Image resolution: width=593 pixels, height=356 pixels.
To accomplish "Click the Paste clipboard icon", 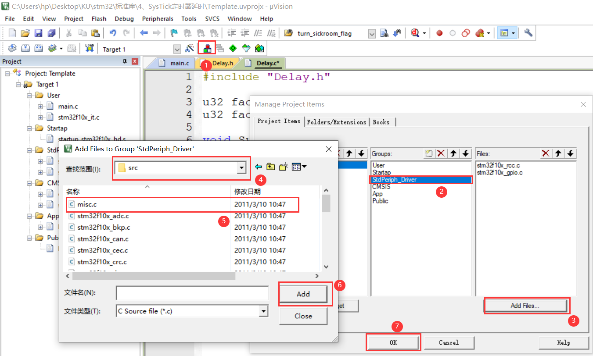I will 95,33.
